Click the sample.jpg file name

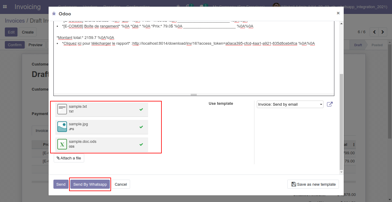pyautogui.click(x=78, y=124)
